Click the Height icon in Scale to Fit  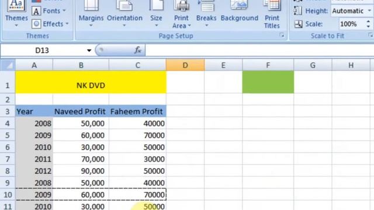point(298,11)
